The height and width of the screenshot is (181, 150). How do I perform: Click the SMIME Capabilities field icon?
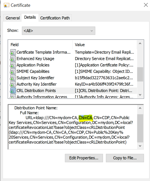click(x=13, y=71)
